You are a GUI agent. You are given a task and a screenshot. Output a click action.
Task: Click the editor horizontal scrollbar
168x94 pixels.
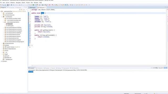pos(99,66)
